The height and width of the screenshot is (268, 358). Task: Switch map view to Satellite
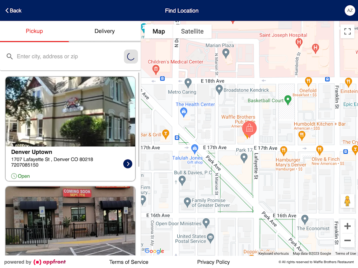(x=192, y=31)
